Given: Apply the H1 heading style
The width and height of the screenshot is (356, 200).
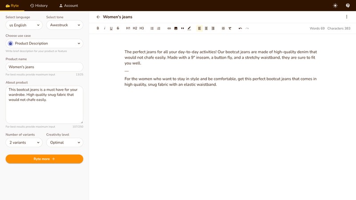Looking at the screenshot, I should tap(128, 28).
